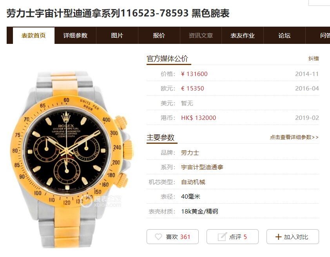Viewport: 330px width, 257px height.
Task: Click the 喜欢 361 like button
Action: [172, 237]
